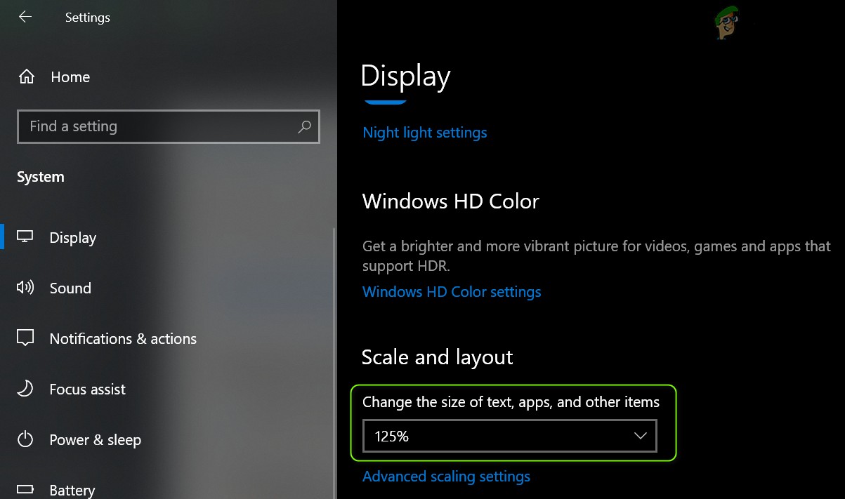This screenshot has height=499, width=845.
Task: Click the Notifications & actions bell icon
Action: [x=25, y=338]
